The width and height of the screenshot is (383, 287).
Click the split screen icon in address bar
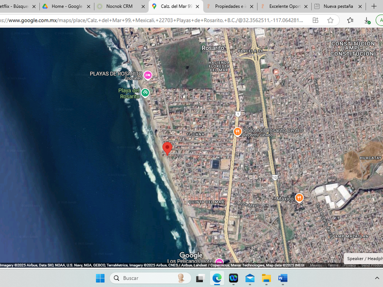click(x=315, y=20)
